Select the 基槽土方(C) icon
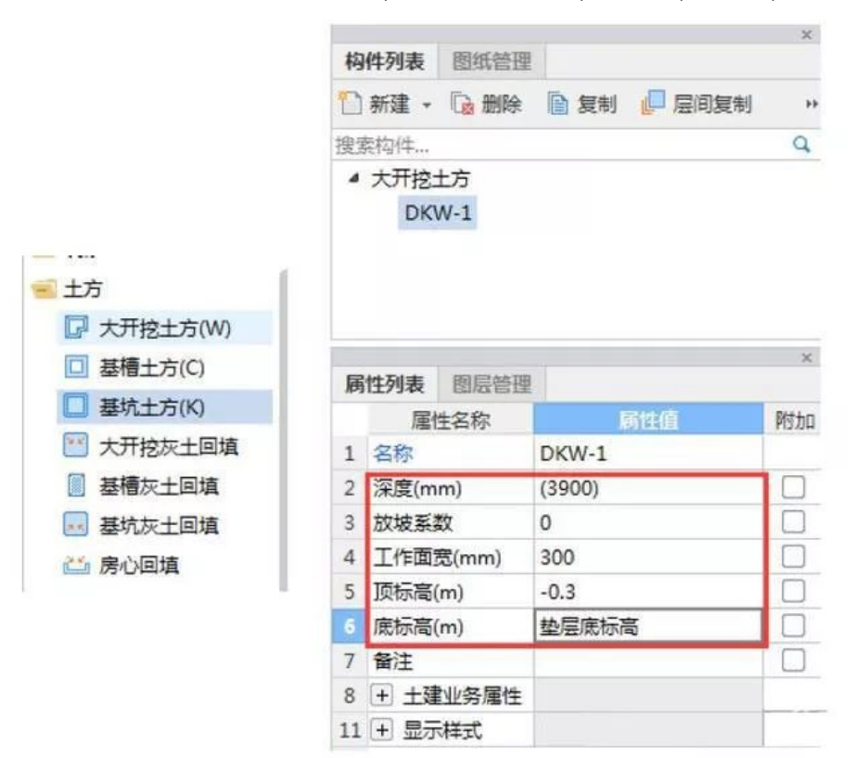The height and width of the screenshot is (758, 855). (x=75, y=366)
